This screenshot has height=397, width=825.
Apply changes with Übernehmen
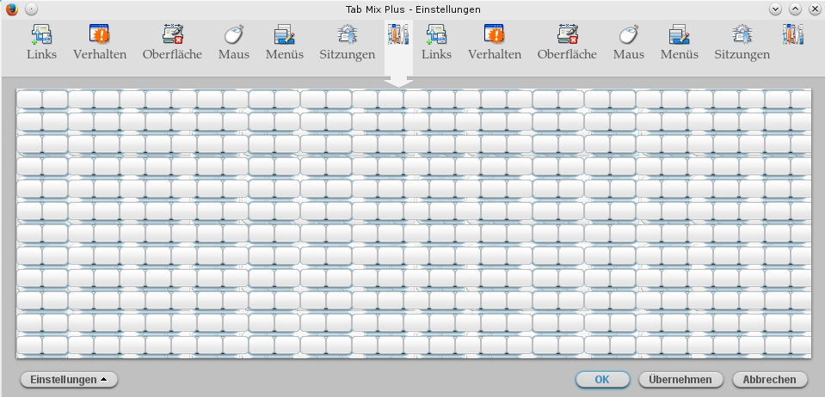pyautogui.click(x=680, y=380)
